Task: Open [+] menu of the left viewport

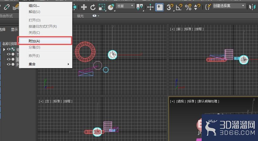Action: [41, 101]
